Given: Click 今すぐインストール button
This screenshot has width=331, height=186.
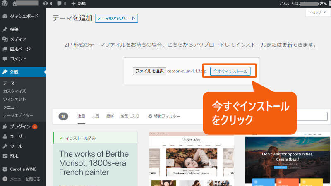Looking at the screenshot, I should (230, 71).
